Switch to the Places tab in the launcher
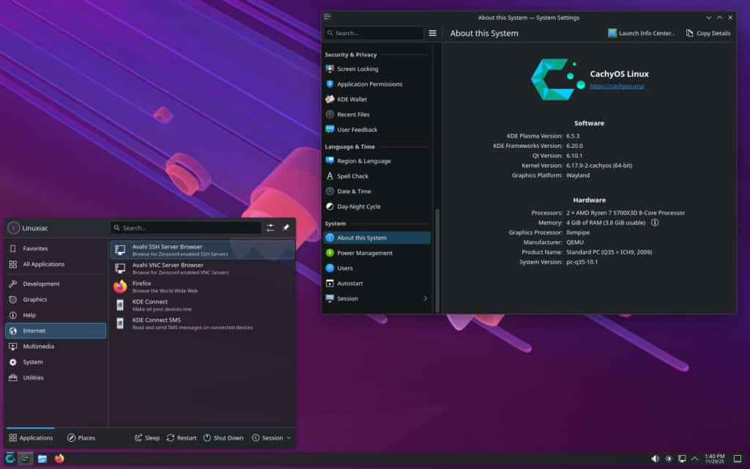 [81, 437]
